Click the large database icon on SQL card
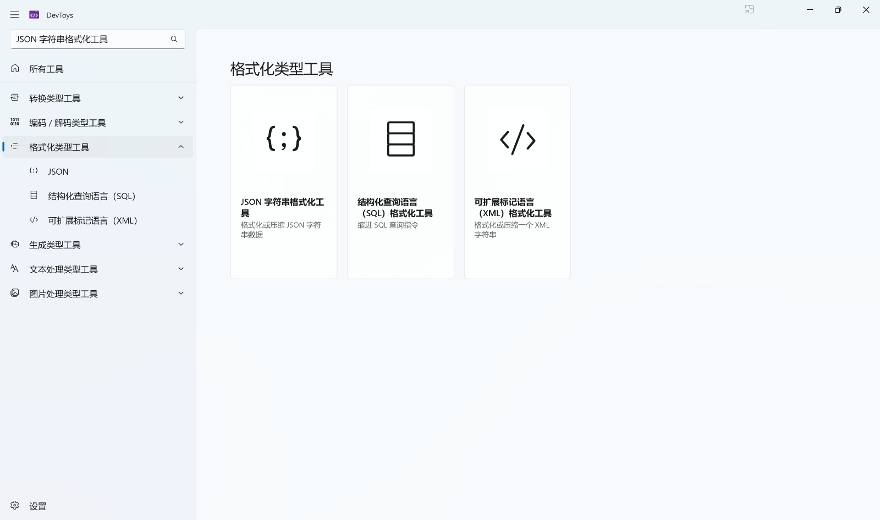Image resolution: width=880 pixels, height=520 pixels. coord(401,139)
